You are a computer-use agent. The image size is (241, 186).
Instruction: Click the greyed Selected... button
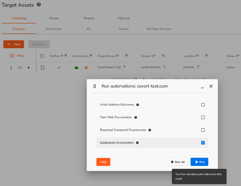pos(39,44)
